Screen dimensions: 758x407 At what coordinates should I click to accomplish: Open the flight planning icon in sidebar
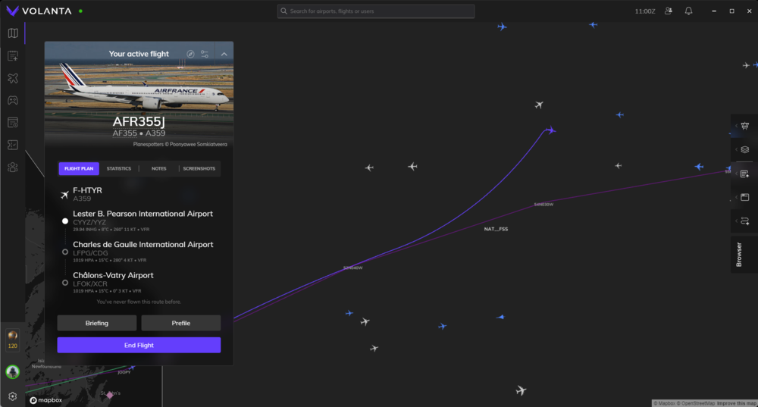pos(12,56)
